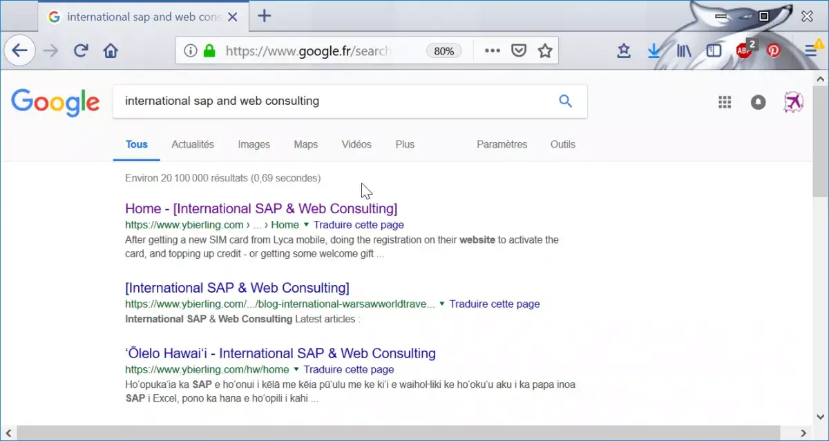Open the Paramètres search settings menu
The image size is (829, 441).
502,144
